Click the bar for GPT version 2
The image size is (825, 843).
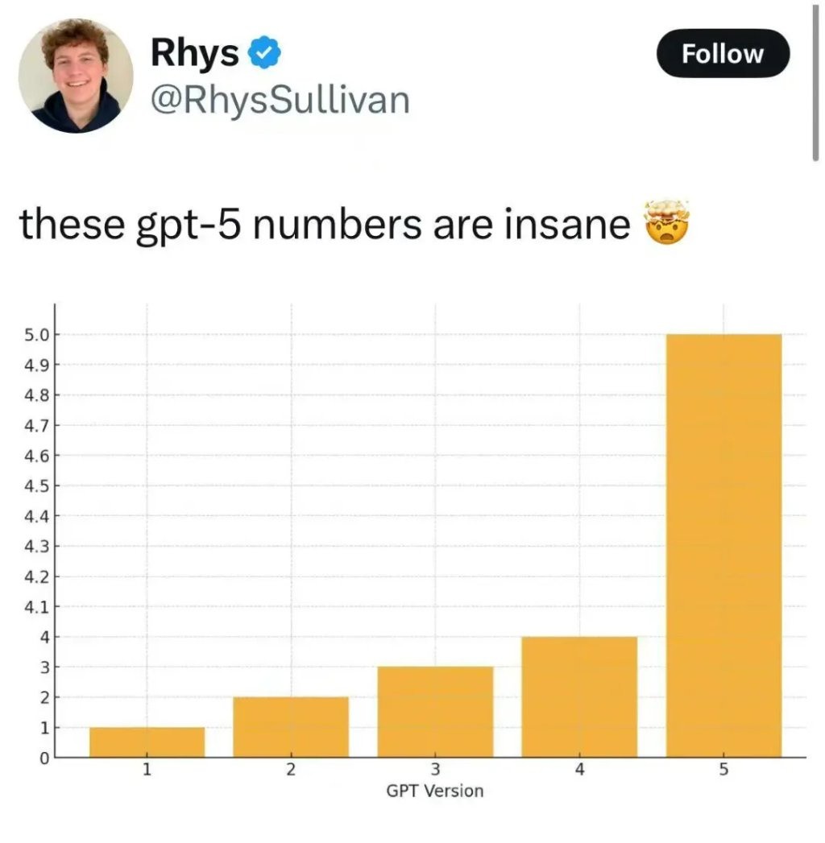[x=291, y=726]
